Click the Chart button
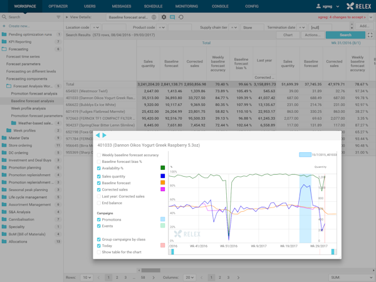Viewport: 376px width, 282px height. click(x=288, y=35)
